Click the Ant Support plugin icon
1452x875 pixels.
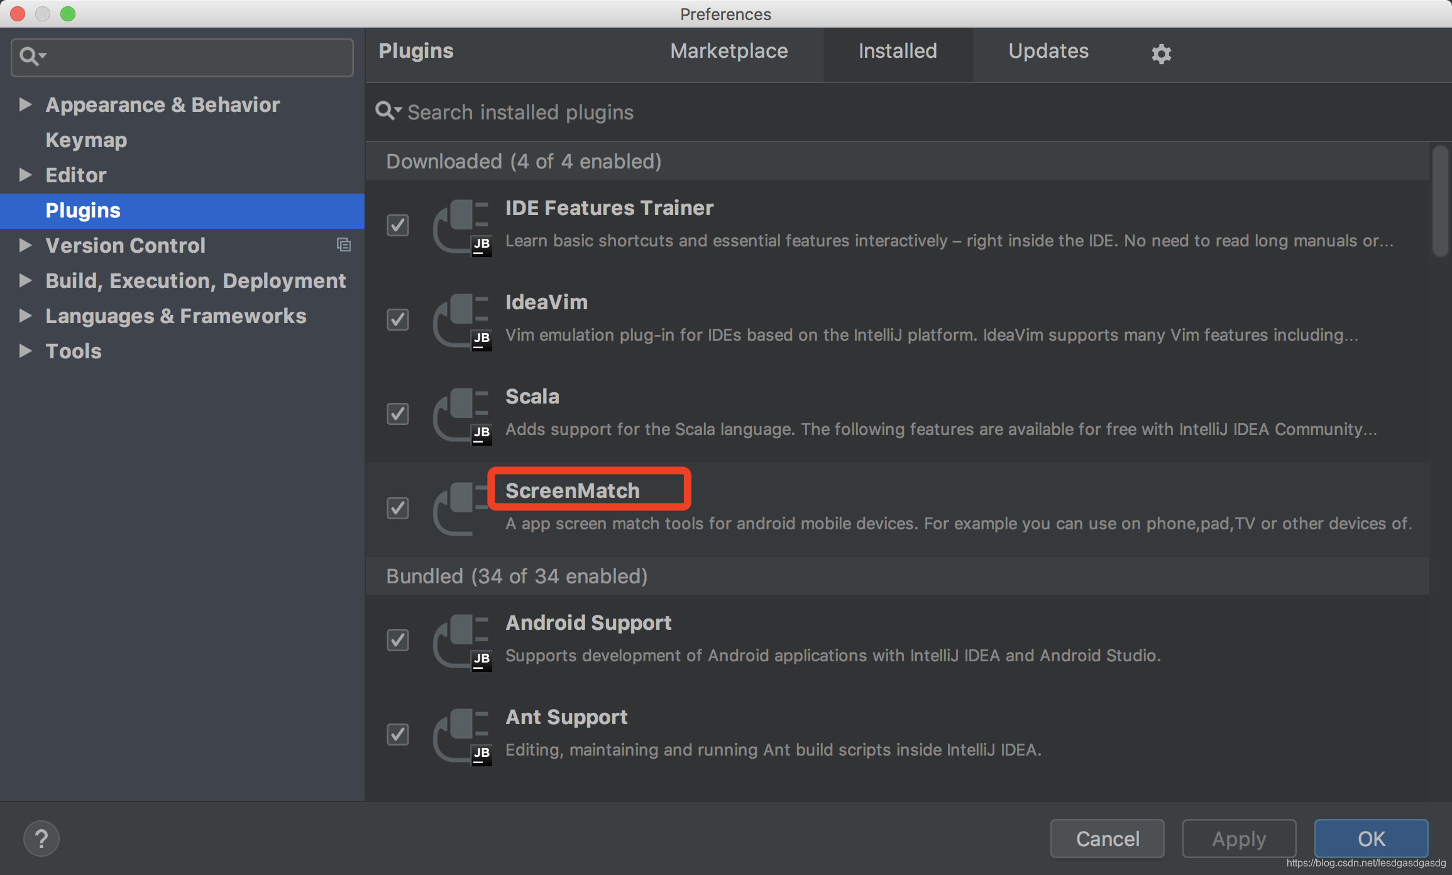point(462,735)
